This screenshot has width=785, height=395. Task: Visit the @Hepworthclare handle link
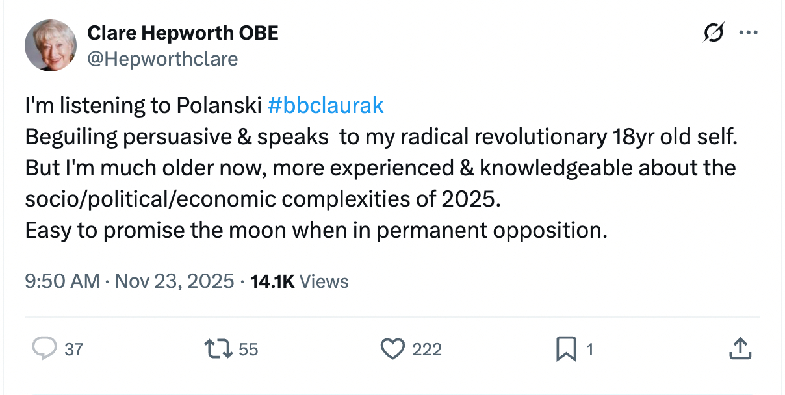pos(162,59)
